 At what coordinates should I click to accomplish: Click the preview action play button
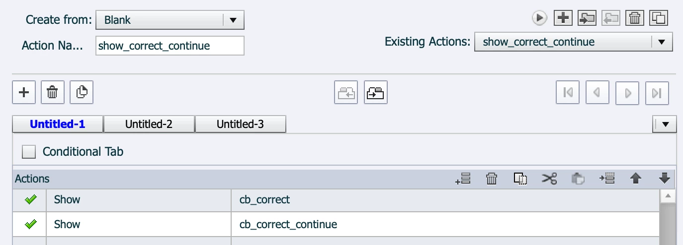(539, 18)
